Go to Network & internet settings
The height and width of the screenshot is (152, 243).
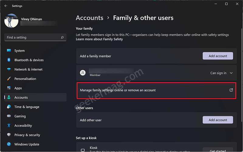pos(35,69)
